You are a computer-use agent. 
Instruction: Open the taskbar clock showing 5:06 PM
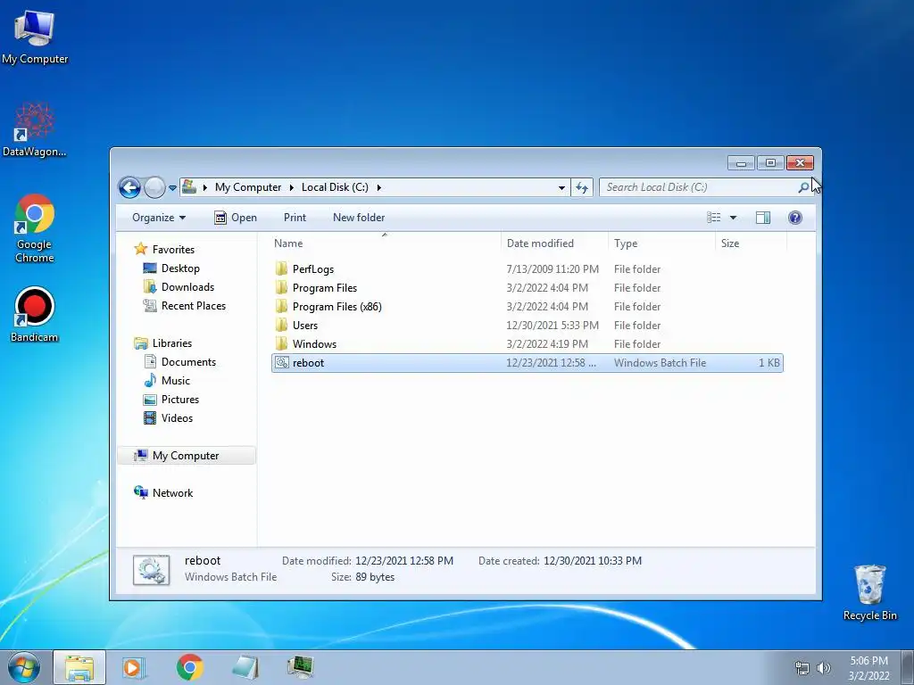point(868,668)
